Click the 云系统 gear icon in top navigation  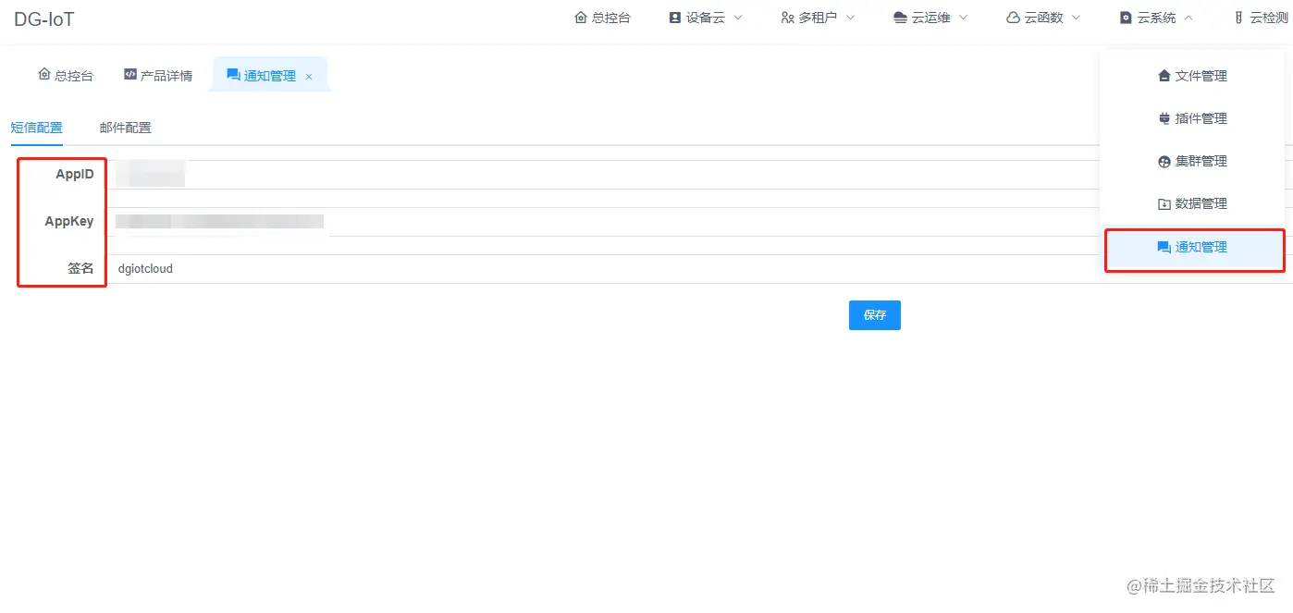(1126, 18)
